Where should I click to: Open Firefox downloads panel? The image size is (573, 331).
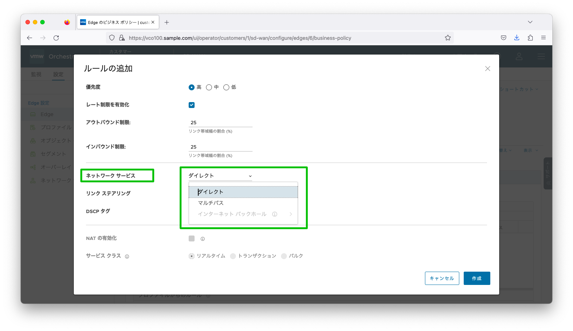click(x=517, y=38)
